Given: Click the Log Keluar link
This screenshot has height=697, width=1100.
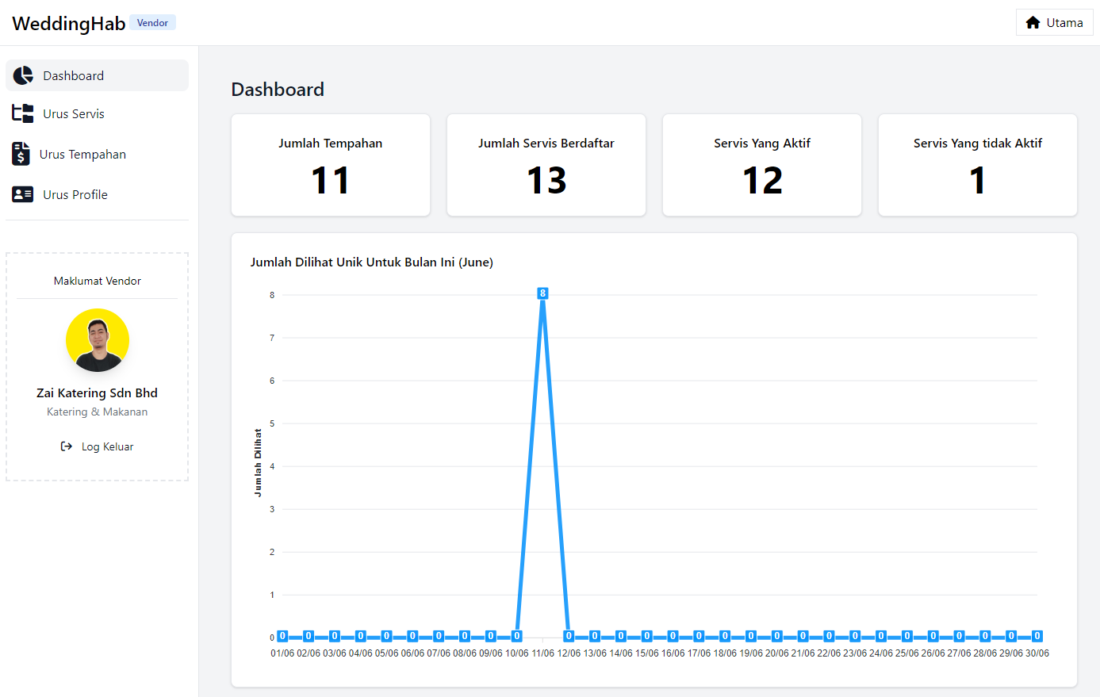Looking at the screenshot, I should (x=107, y=446).
